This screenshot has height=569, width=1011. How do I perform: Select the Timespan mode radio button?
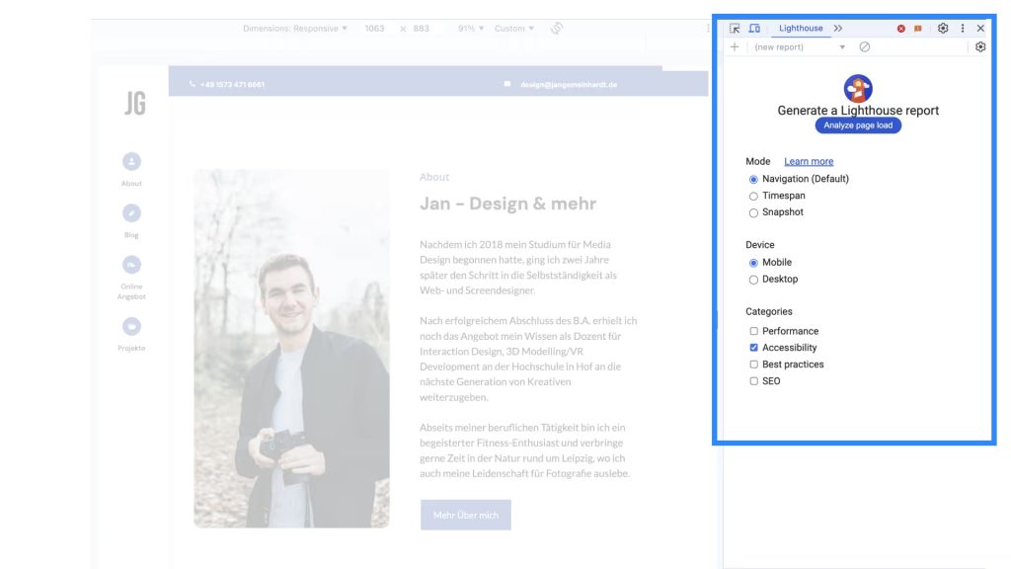[754, 197]
